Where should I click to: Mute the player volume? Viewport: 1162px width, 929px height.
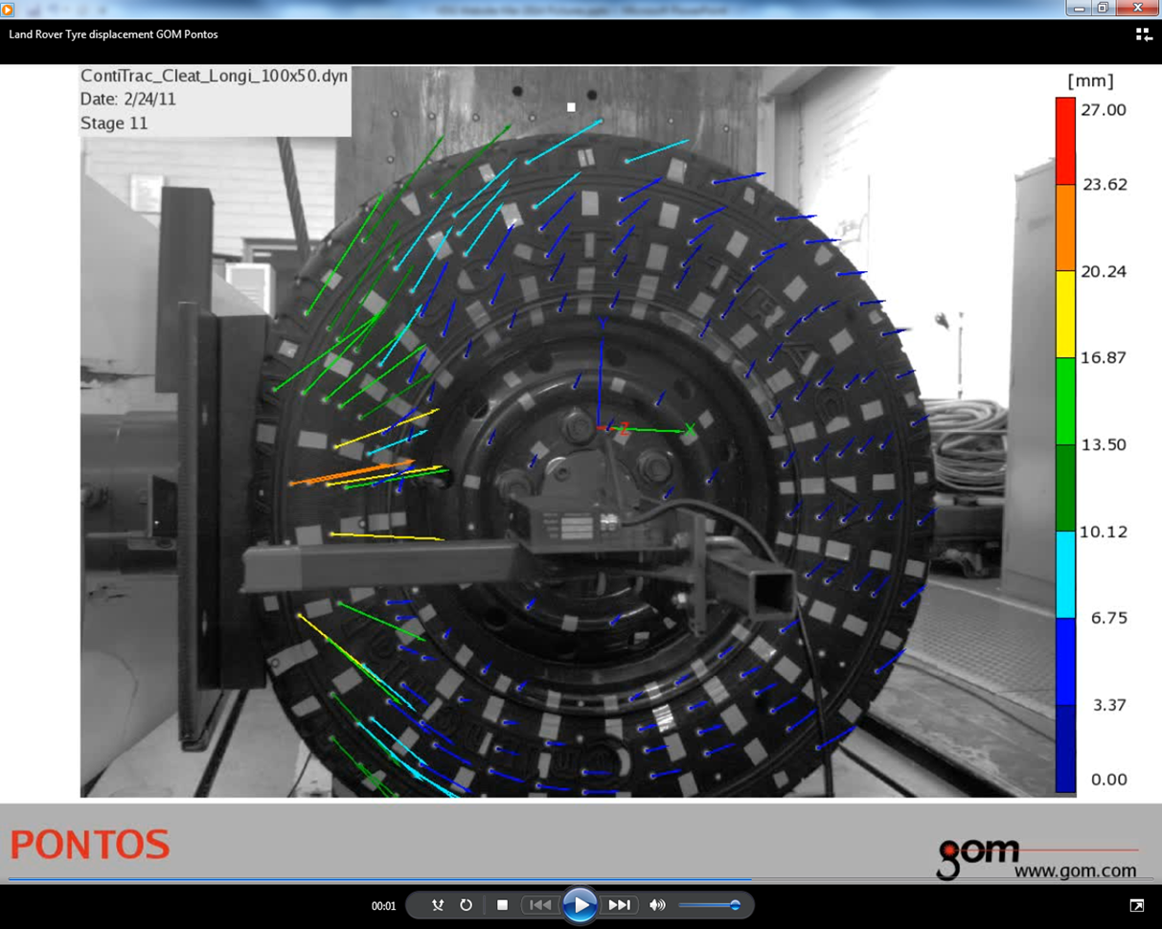(x=657, y=905)
